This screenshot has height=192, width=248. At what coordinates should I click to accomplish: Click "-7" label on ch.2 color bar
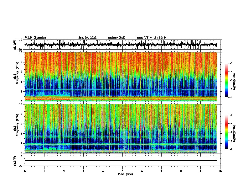click(231, 149)
